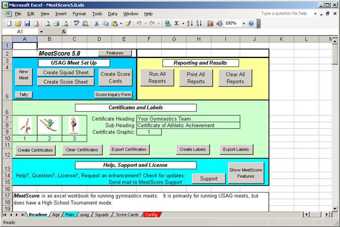Click the Clear All Reports button
340x227 pixels.
235,78
